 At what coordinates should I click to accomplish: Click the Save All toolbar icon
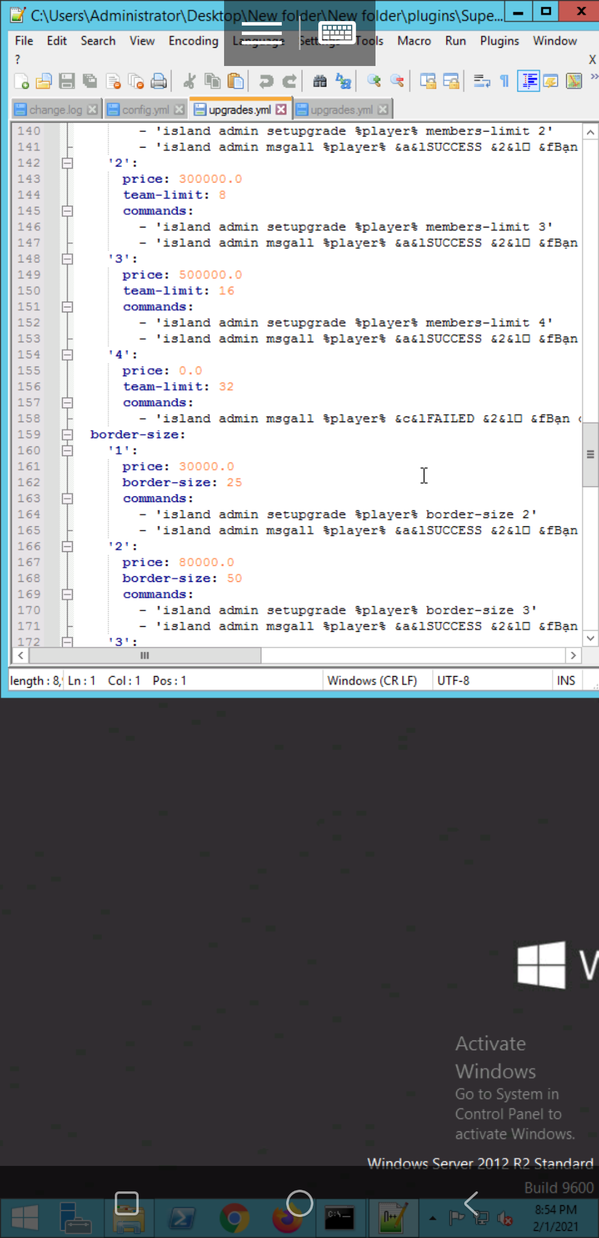[x=90, y=82]
